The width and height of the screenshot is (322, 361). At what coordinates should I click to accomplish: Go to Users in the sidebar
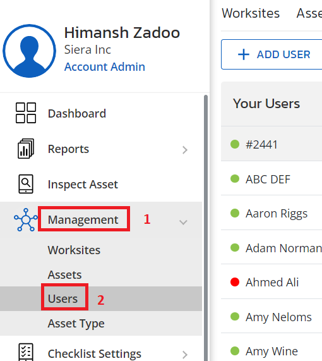point(63,299)
